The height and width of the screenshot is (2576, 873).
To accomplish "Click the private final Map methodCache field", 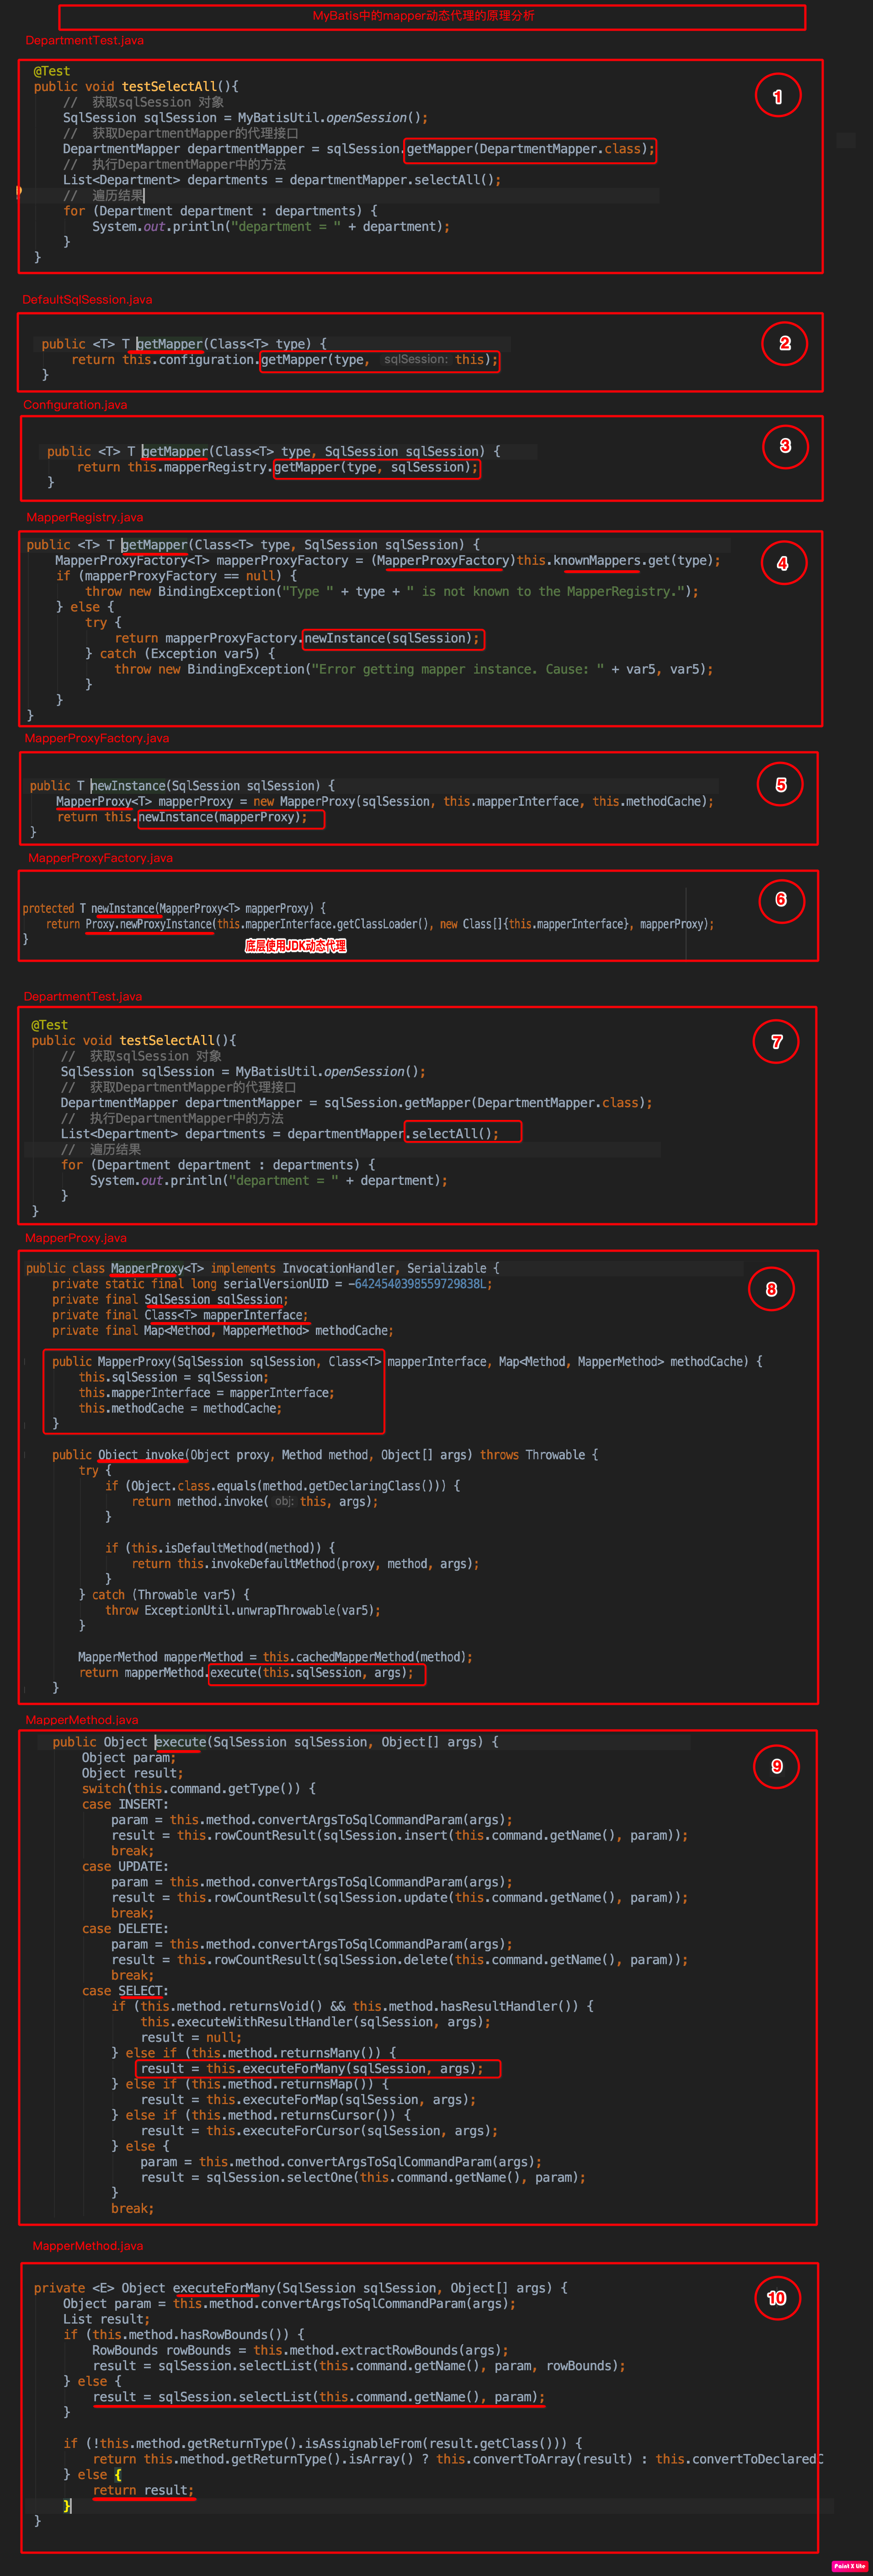I will (223, 1331).
